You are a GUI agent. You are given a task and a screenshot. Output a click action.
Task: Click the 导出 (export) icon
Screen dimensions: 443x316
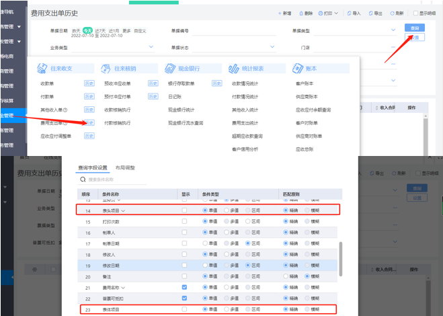tap(370, 13)
